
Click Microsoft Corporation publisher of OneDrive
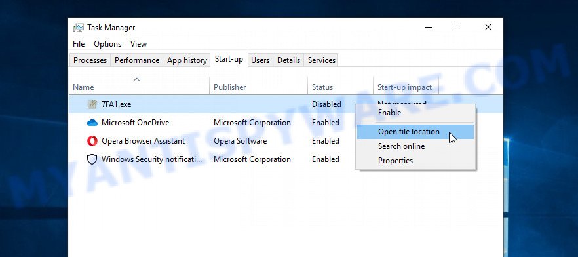pos(252,123)
